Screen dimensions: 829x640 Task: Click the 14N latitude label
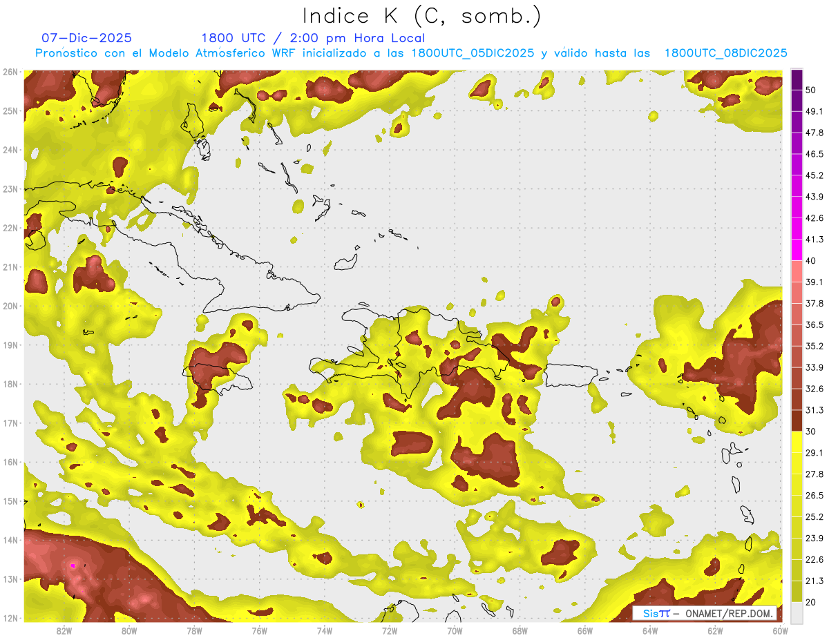click(x=10, y=540)
